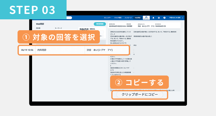The image size is (216, 116).
Task: Click the help question mark icon
Action: 164,18
